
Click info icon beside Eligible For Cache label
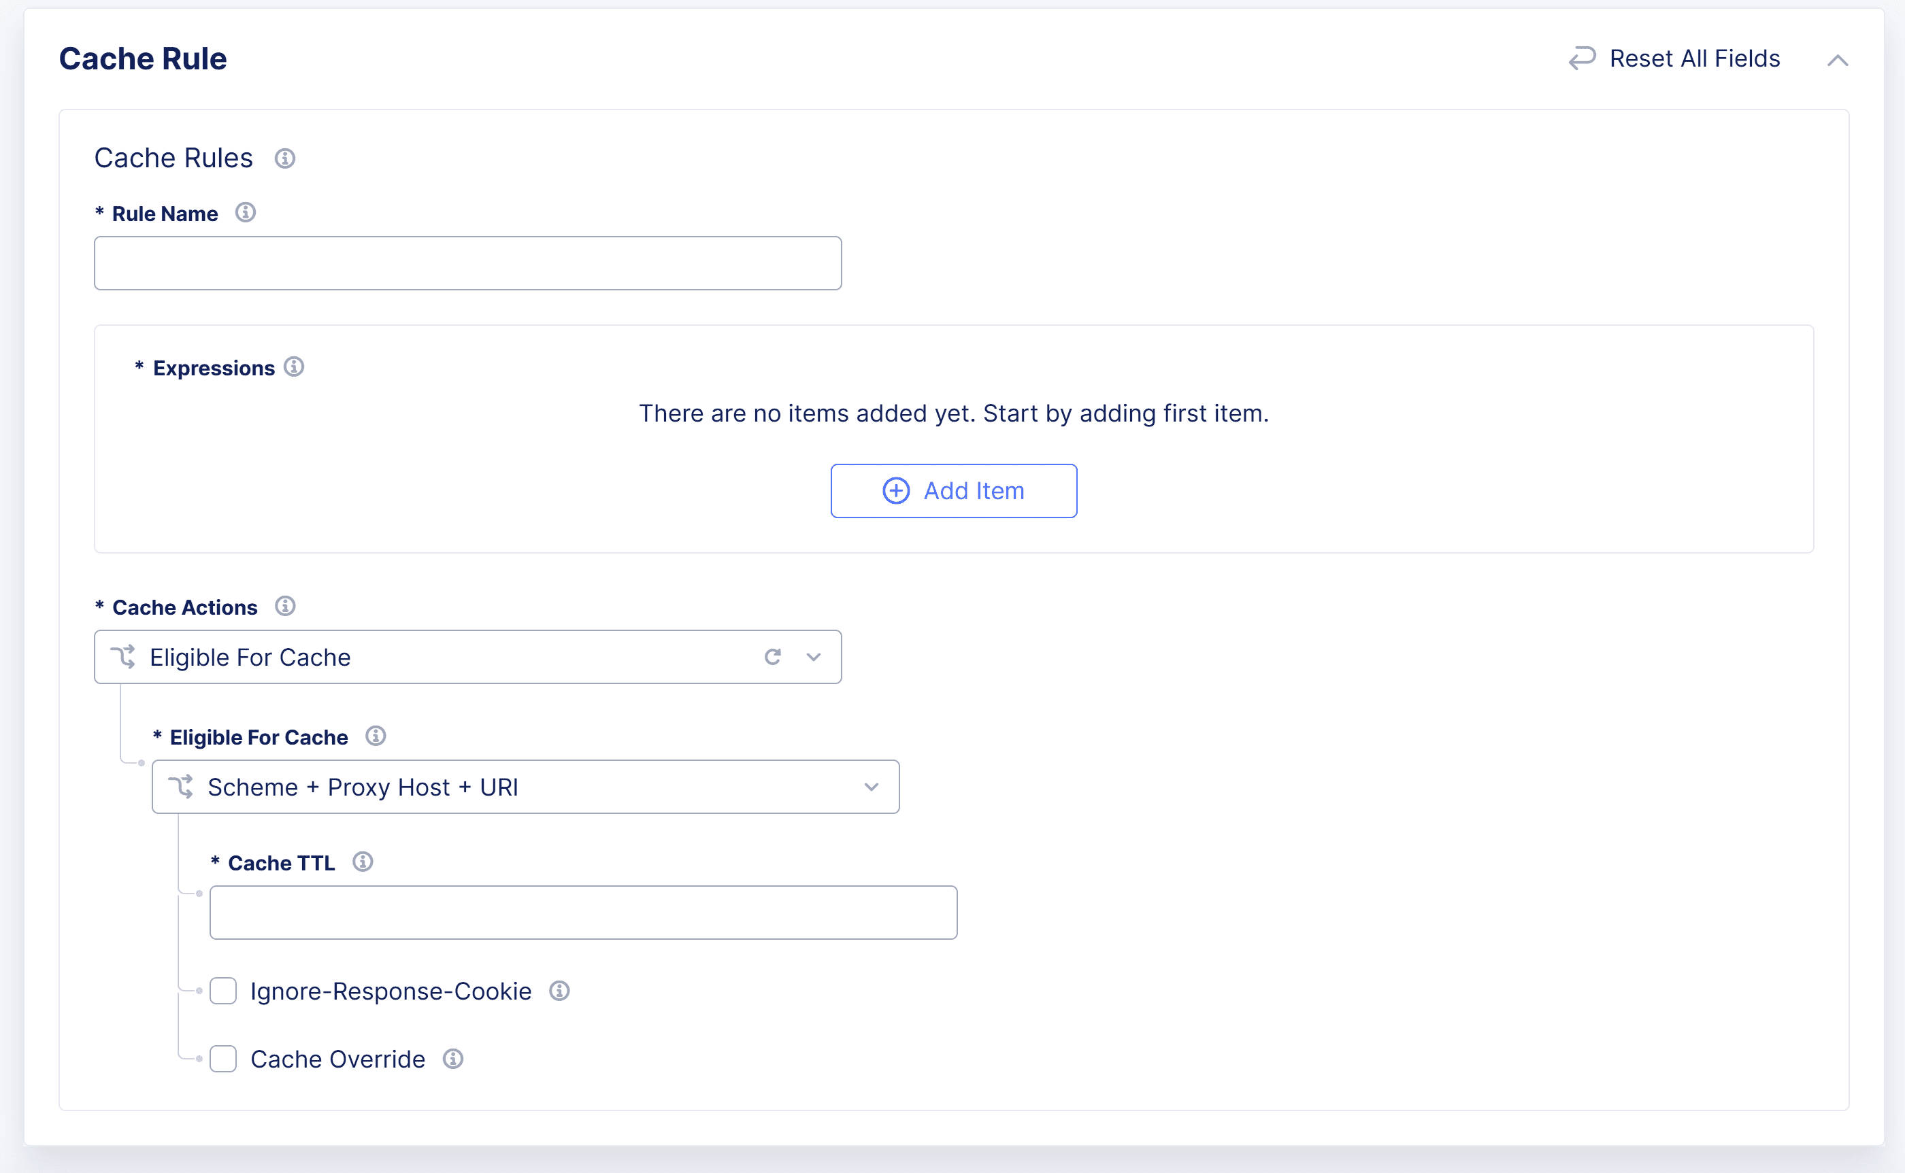(x=376, y=736)
